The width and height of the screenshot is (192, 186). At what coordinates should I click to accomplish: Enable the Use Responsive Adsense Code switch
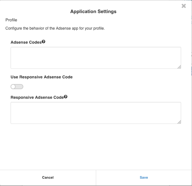17,87
